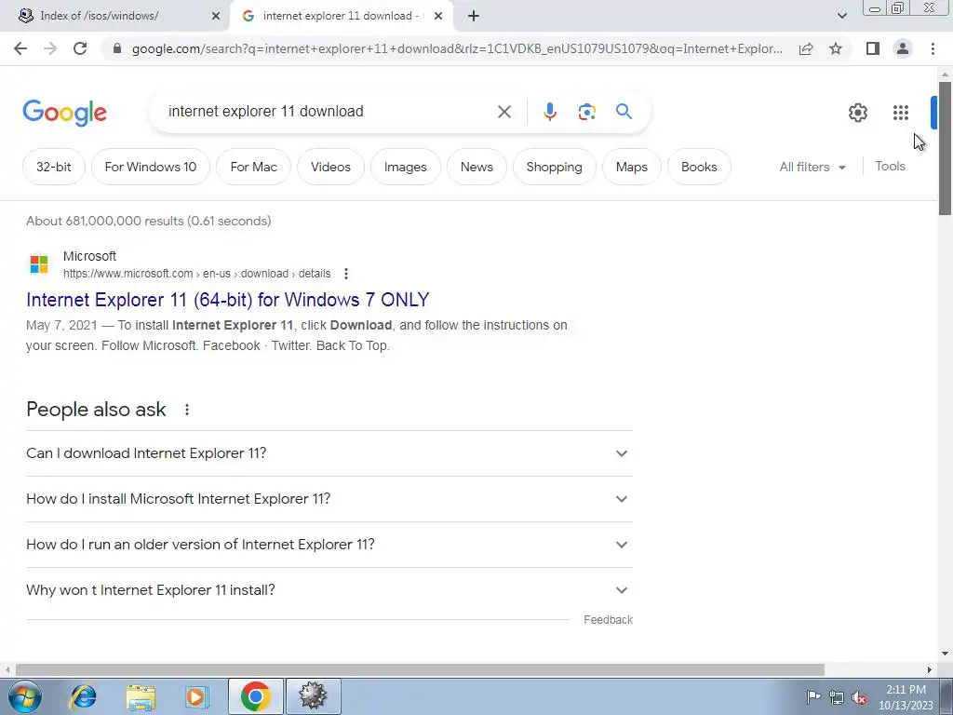Open Windows Explorer from taskbar

141,696
